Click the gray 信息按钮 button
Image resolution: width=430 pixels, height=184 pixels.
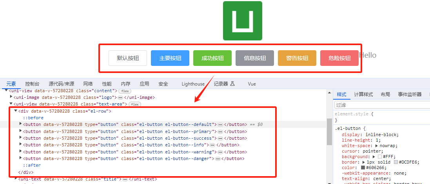click(x=255, y=58)
